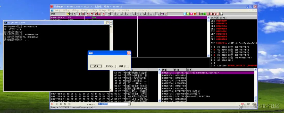Open file icon in OllyDbg toolbar
The image size is (284, 113).
(68, 14)
